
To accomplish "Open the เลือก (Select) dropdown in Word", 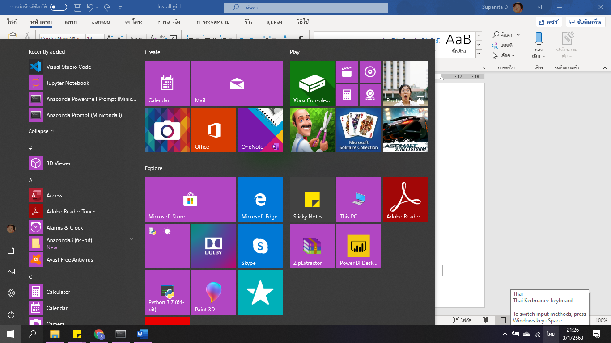I will (504, 56).
